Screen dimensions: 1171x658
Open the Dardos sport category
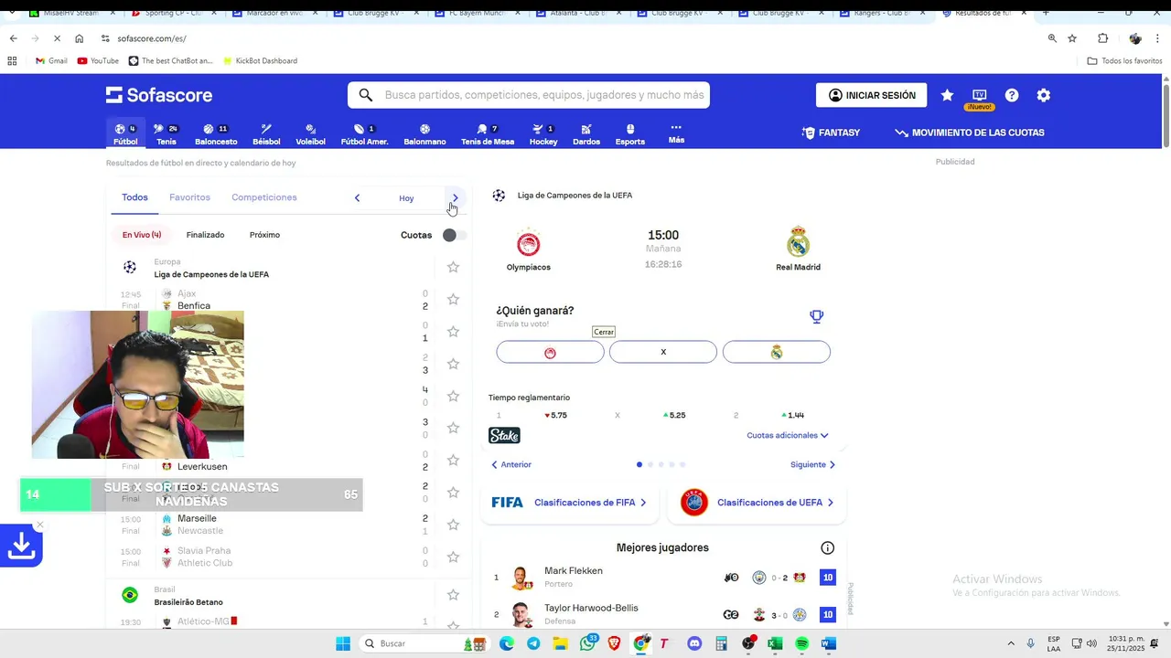click(x=586, y=134)
